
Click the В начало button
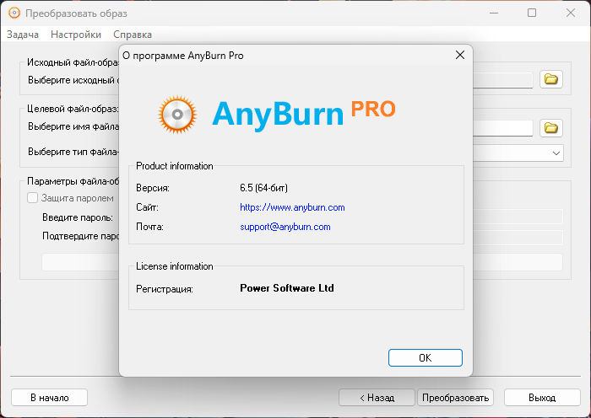tap(49, 398)
